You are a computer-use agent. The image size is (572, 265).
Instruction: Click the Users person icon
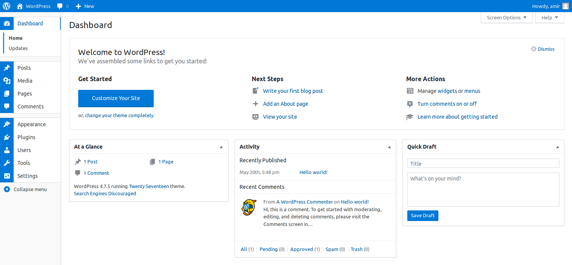7,150
